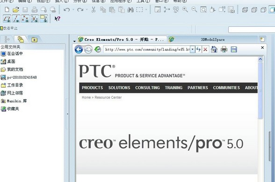The width and height of the screenshot is (275, 182).
Task: Open an existing file via folder icon
Action: point(16,9)
